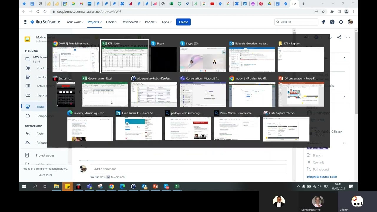Click Learn more link in sidebar footer

45,175
